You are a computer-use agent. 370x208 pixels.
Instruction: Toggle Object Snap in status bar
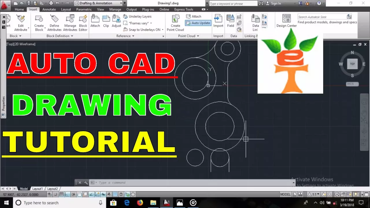(79, 194)
